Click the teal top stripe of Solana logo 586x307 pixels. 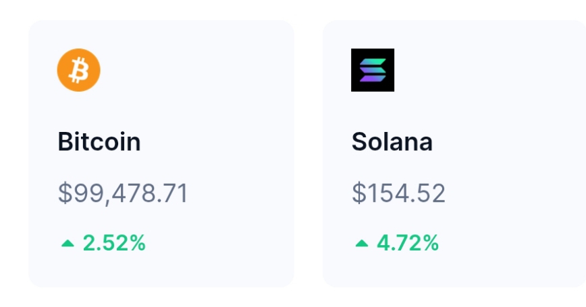(x=373, y=62)
